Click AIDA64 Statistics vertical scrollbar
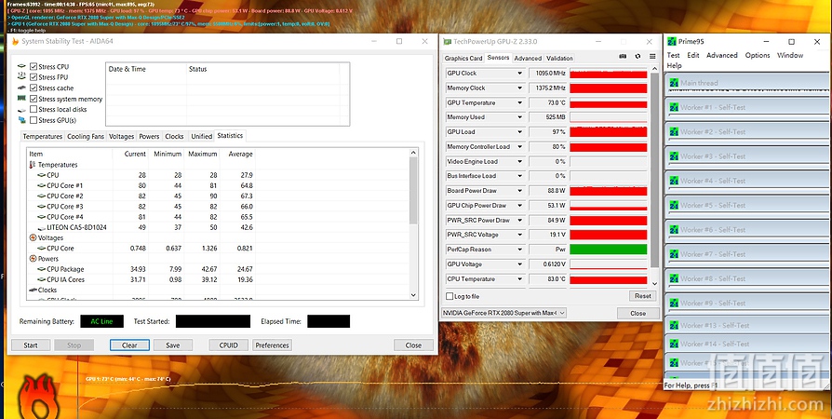This screenshot has width=832, height=419. coord(414,223)
